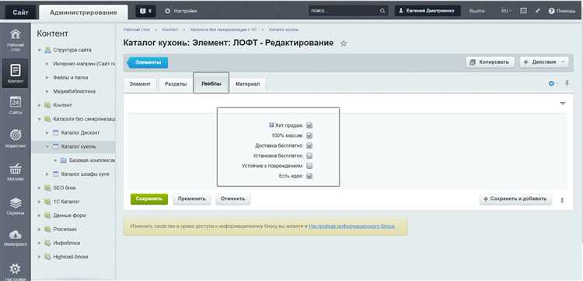Click the user profile Евгения Дмитриенко
Screen dimensions: 583x281
point(428,11)
